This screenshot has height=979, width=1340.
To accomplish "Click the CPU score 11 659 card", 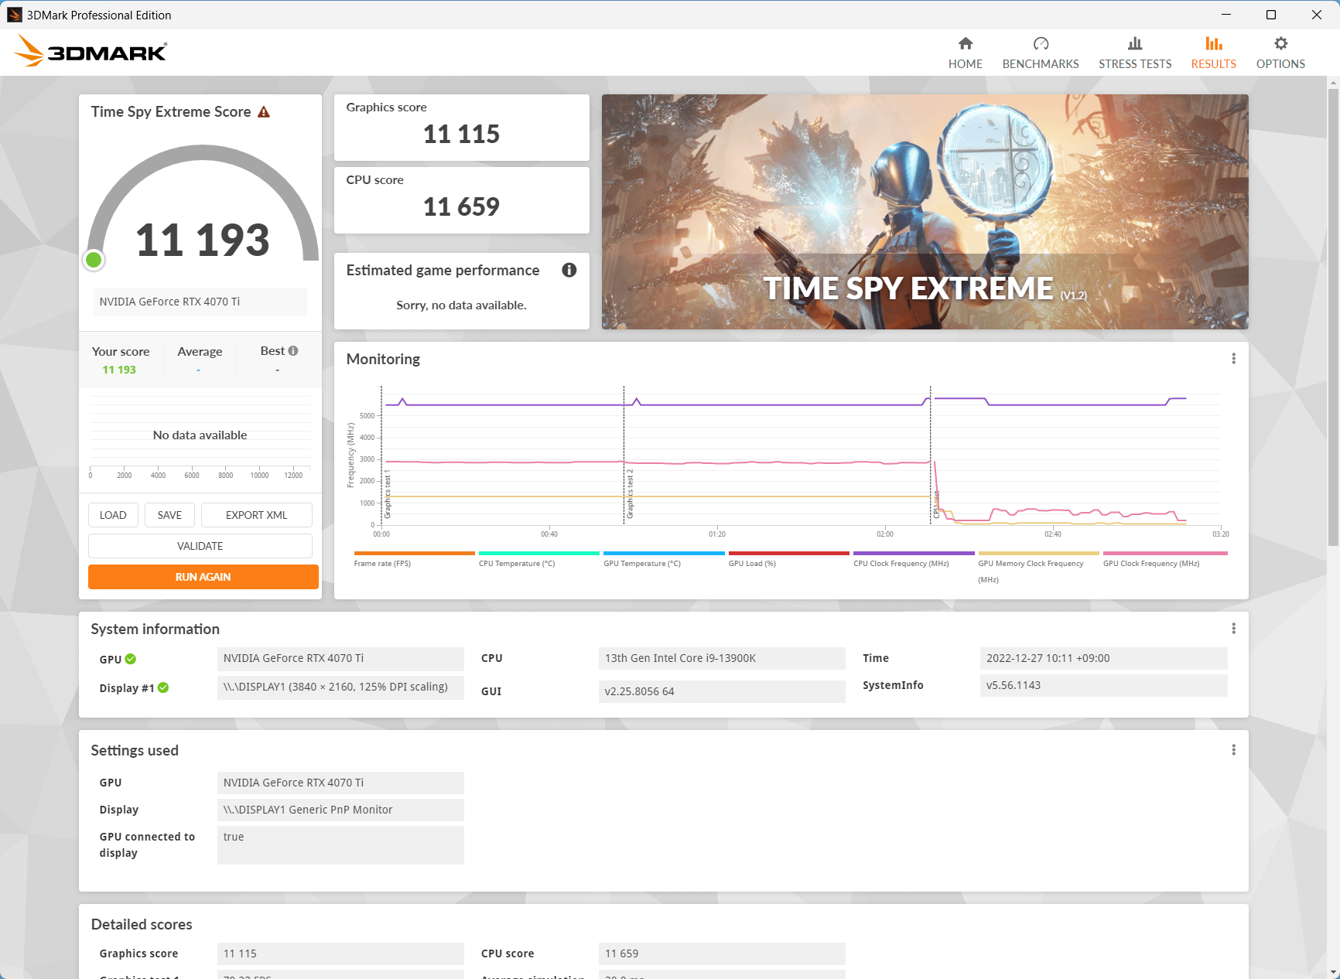I will click(x=462, y=200).
